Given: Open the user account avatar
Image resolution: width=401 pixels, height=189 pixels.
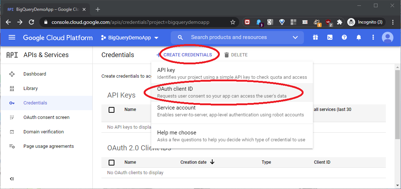Looking at the screenshot, I should coord(387,37).
